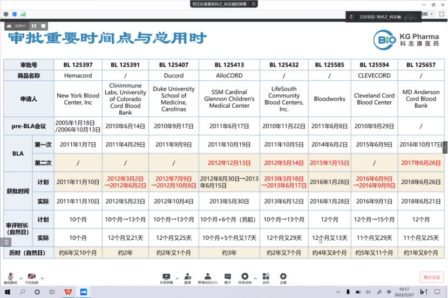Viewport: 448px width, 298px height.
Task: Click the cell '12个月又21天'
Action: coord(125,238)
